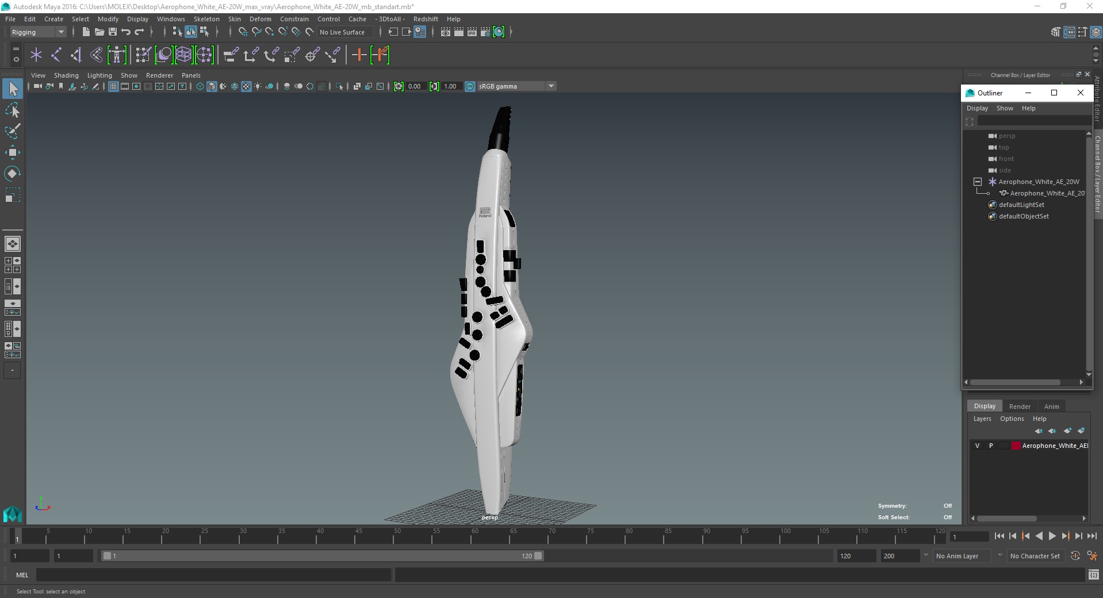Collapse the Aerophone_White_AE_20W outliner node
The width and height of the screenshot is (1103, 598).
[x=978, y=182]
